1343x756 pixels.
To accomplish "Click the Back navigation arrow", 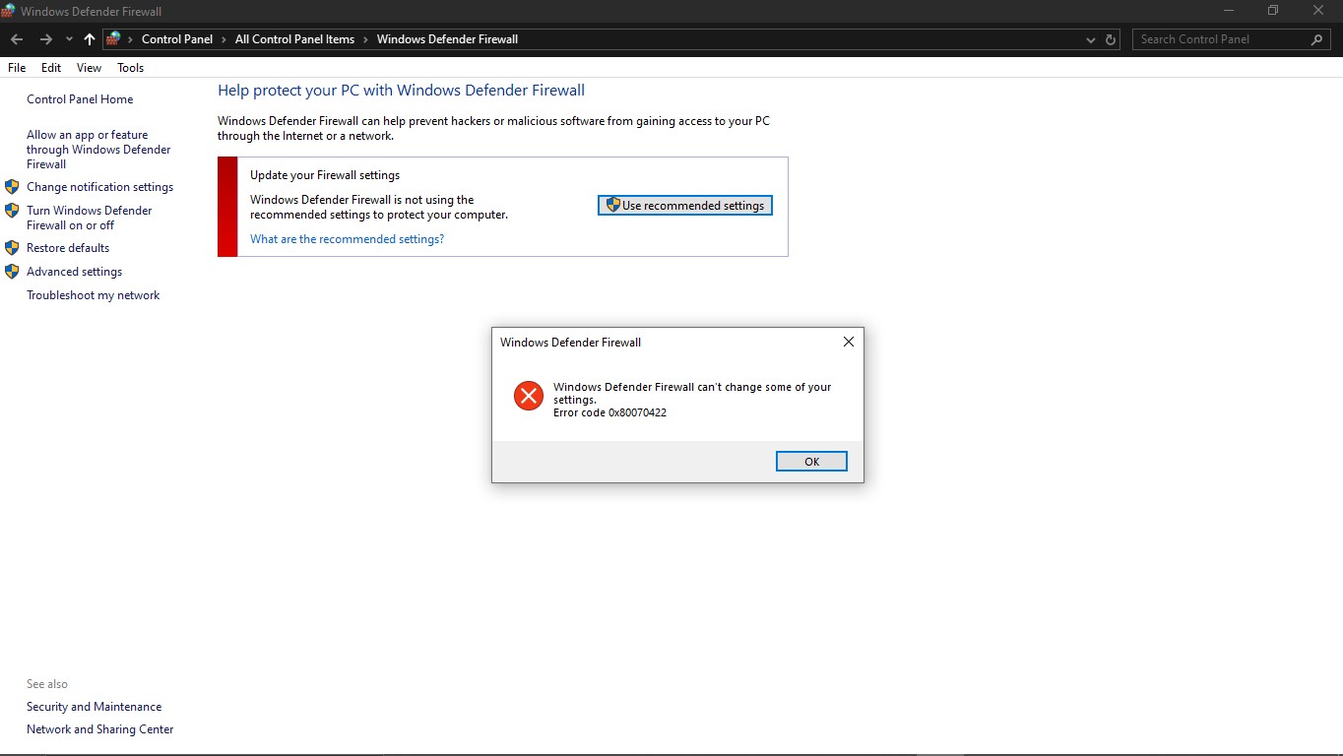I will pos(17,39).
